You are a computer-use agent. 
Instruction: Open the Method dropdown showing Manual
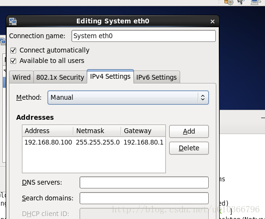[128, 97]
